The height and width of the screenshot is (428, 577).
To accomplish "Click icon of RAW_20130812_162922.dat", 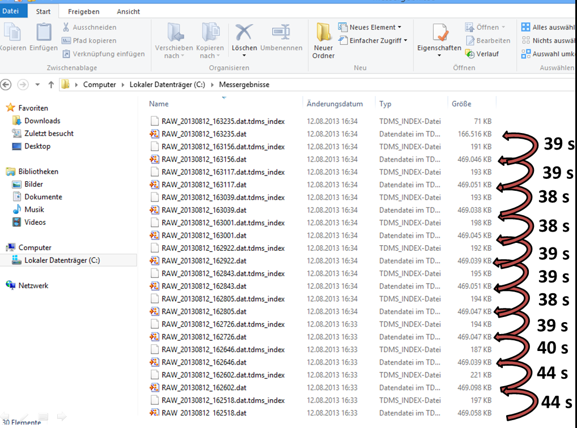I will 154,260.
